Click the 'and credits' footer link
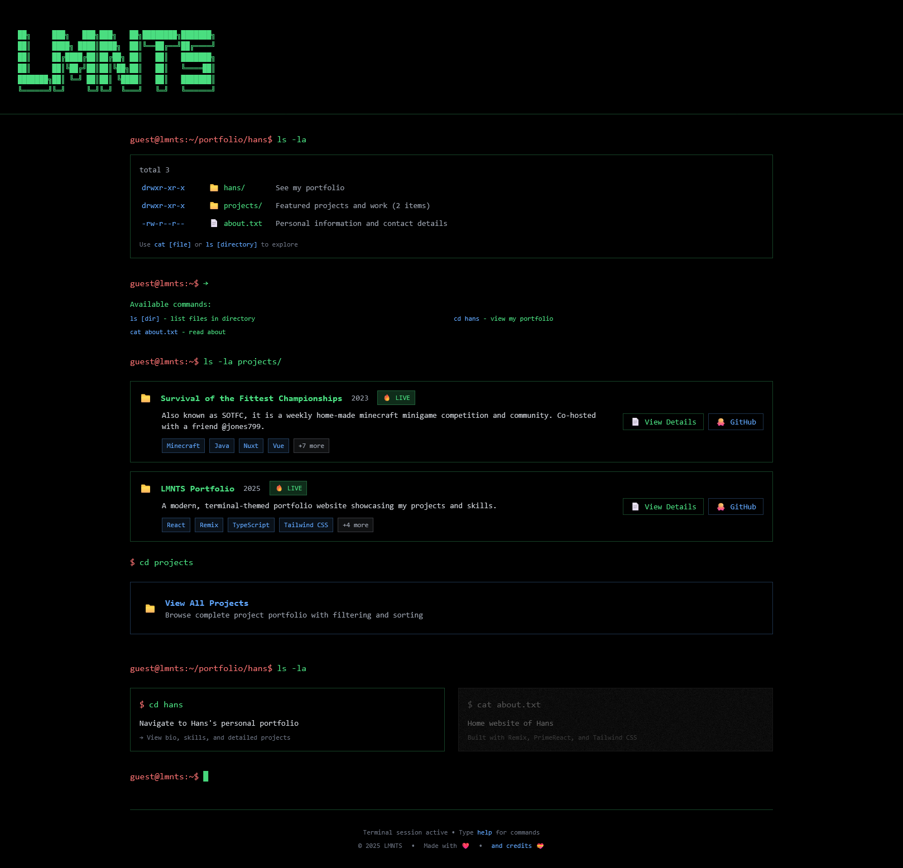Image resolution: width=903 pixels, height=868 pixels. click(x=511, y=846)
